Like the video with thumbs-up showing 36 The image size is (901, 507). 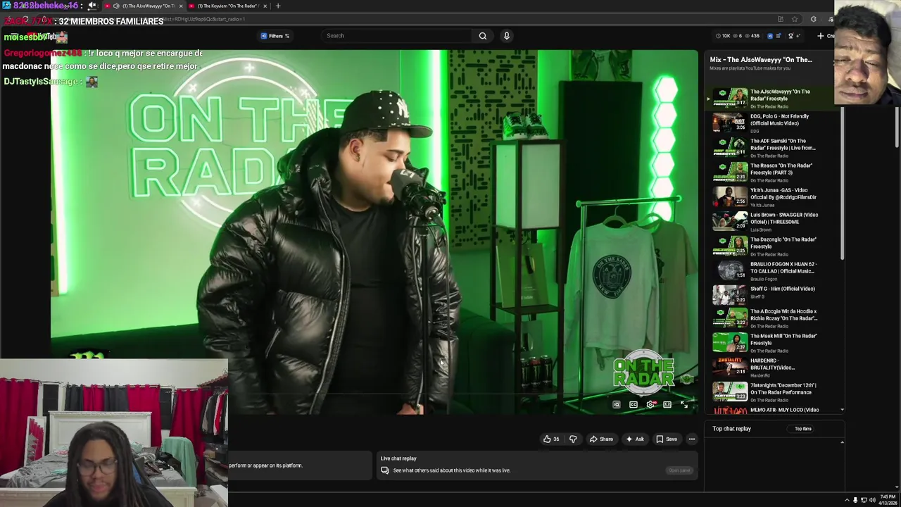tap(551, 439)
